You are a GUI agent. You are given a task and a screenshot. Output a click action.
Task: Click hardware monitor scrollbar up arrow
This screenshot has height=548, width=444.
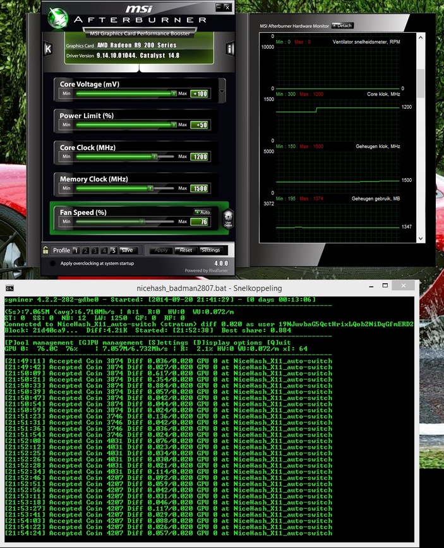click(x=421, y=37)
